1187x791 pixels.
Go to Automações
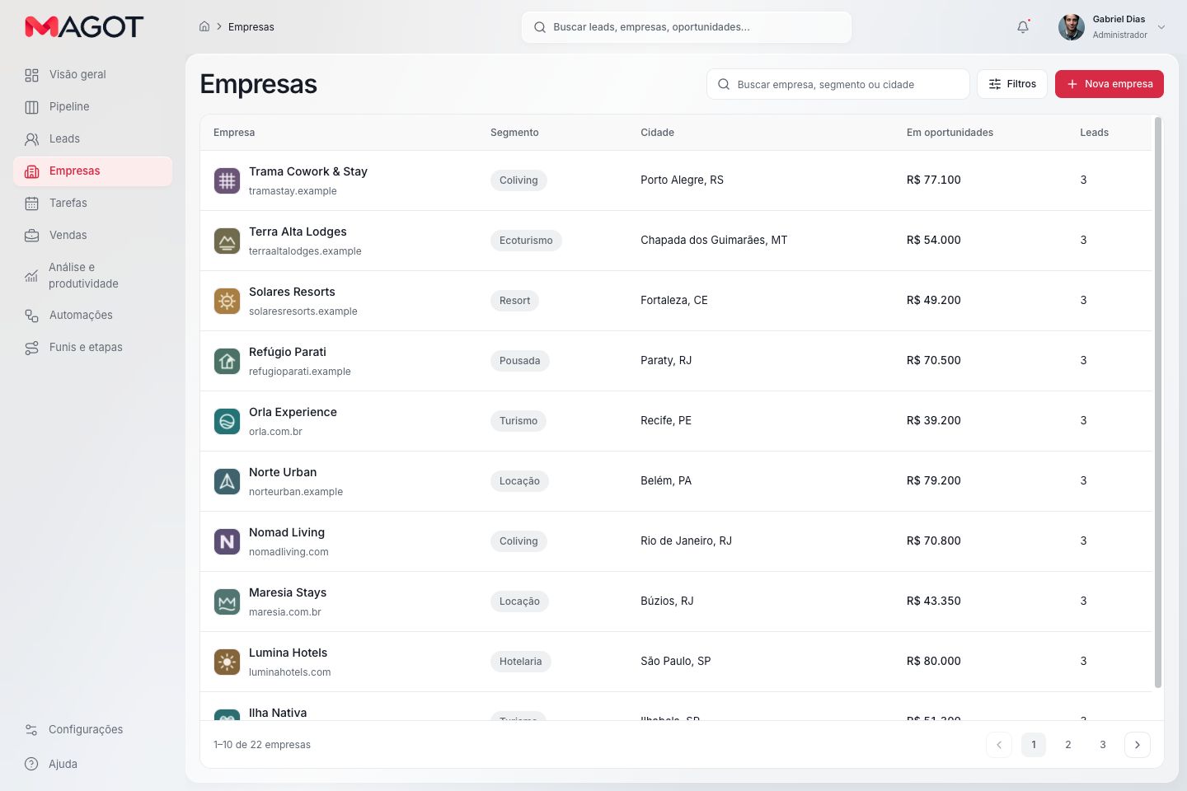tap(92, 316)
